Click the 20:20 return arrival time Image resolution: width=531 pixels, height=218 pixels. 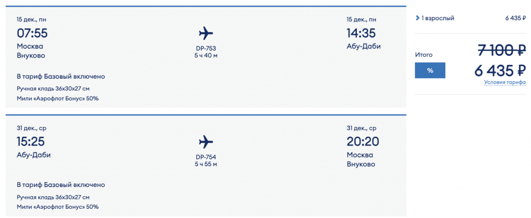(x=364, y=141)
